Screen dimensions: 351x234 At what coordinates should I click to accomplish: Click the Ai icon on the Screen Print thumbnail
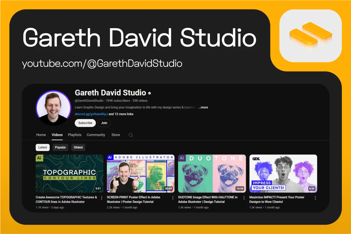[110, 158]
